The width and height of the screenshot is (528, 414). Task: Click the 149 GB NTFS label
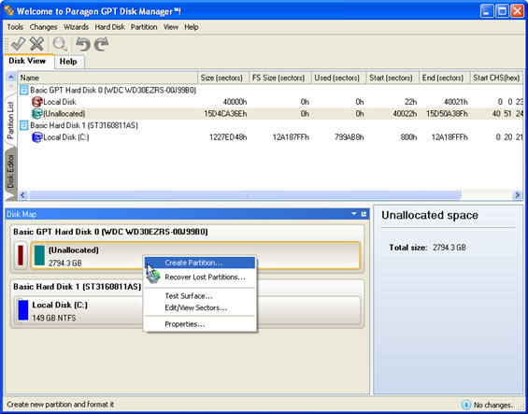click(54, 318)
